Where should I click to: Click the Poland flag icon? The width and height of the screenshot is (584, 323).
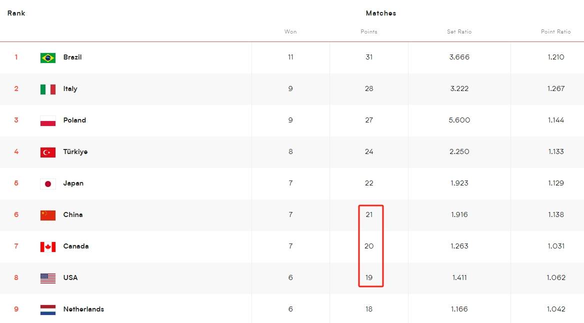[48, 121]
